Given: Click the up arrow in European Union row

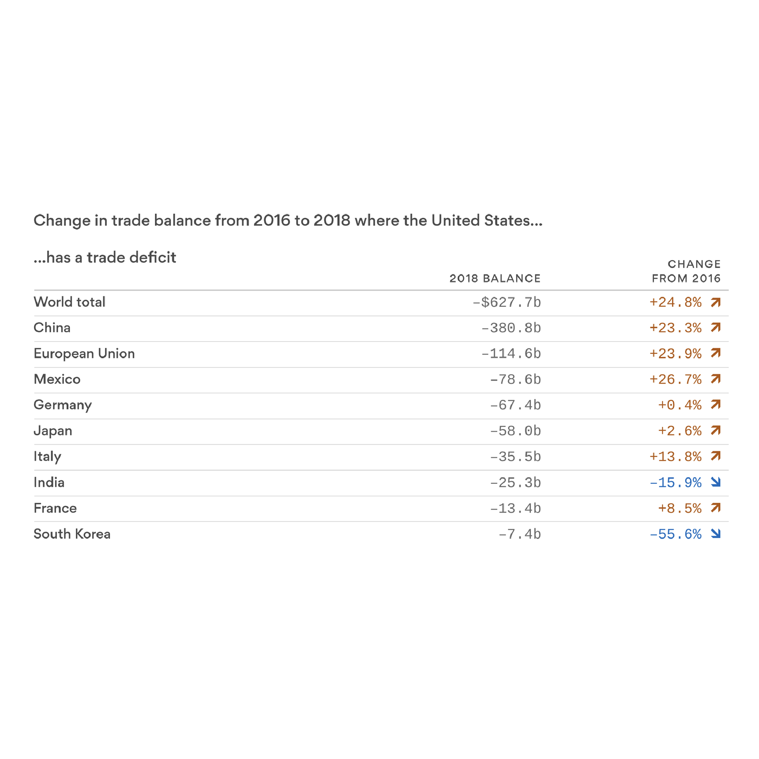Looking at the screenshot, I should 716,353.
